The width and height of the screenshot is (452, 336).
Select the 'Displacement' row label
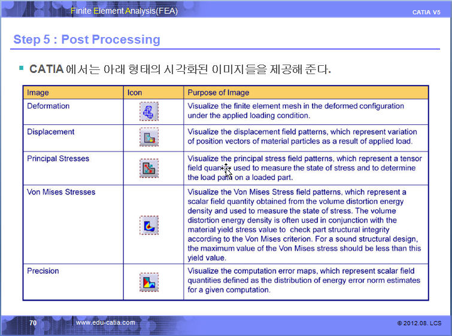click(51, 132)
